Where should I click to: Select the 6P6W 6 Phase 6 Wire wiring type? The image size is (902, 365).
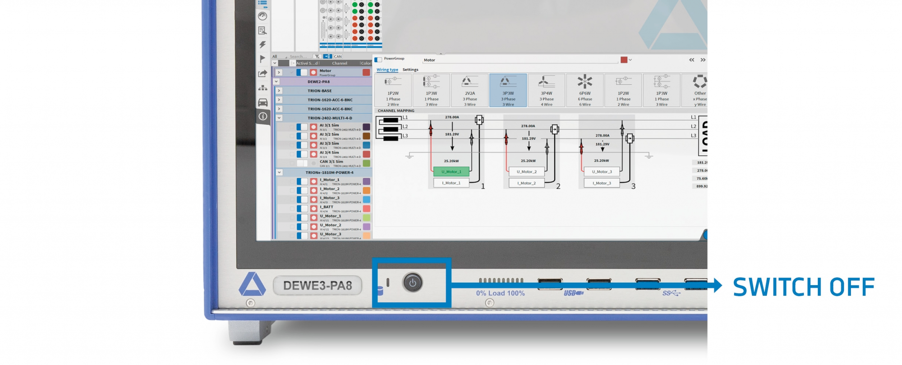coord(584,90)
